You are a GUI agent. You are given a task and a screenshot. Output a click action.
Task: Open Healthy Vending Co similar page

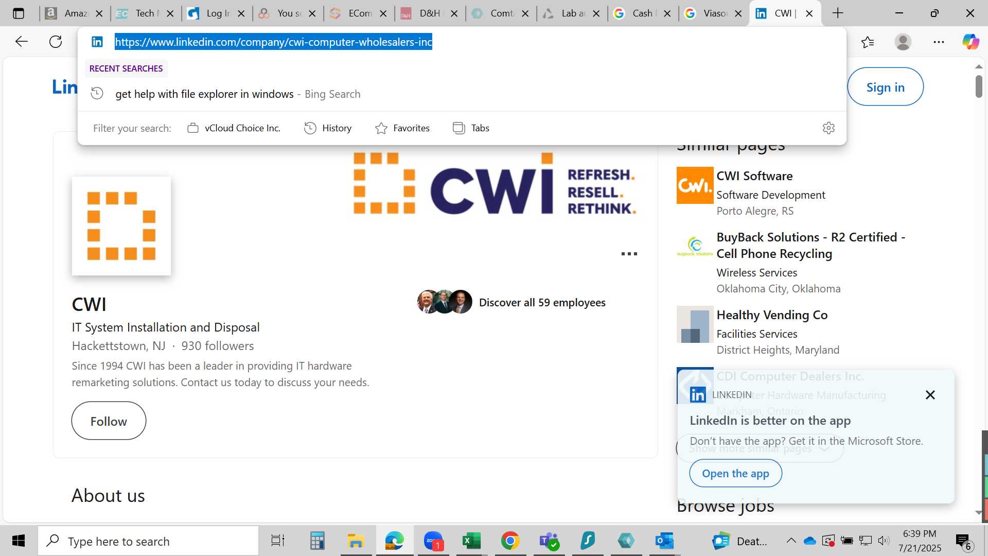pyautogui.click(x=772, y=315)
